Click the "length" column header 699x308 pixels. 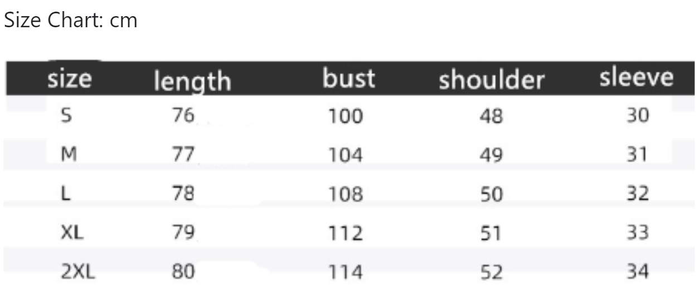click(x=192, y=82)
